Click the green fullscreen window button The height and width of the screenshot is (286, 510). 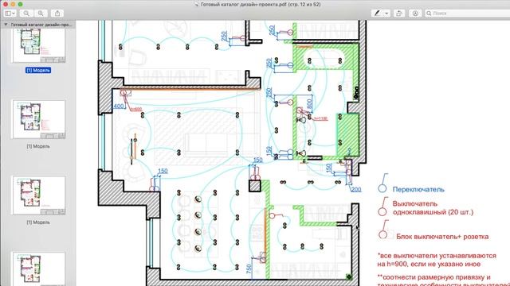coord(20,4)
